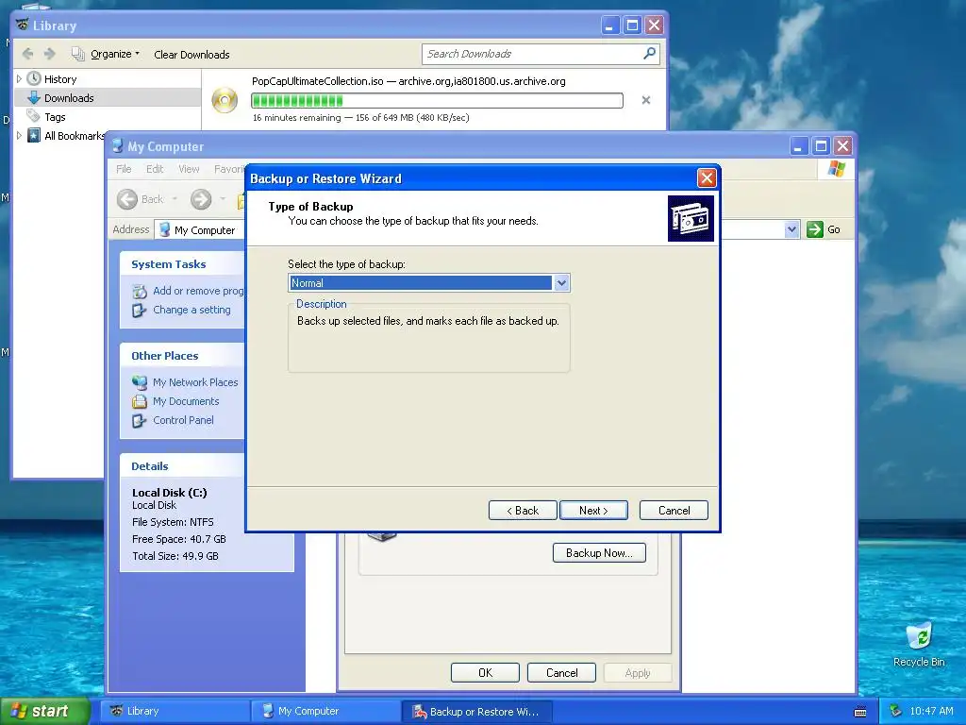The height and width of the screenshot is (725, 966).
Task: Expand the History tree item
Action: (x=19, y=79)
